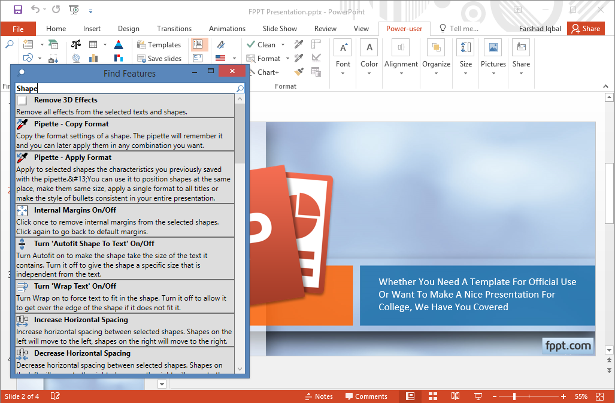
Task: Click the scales of justice icon
Action: pos(76,44)
